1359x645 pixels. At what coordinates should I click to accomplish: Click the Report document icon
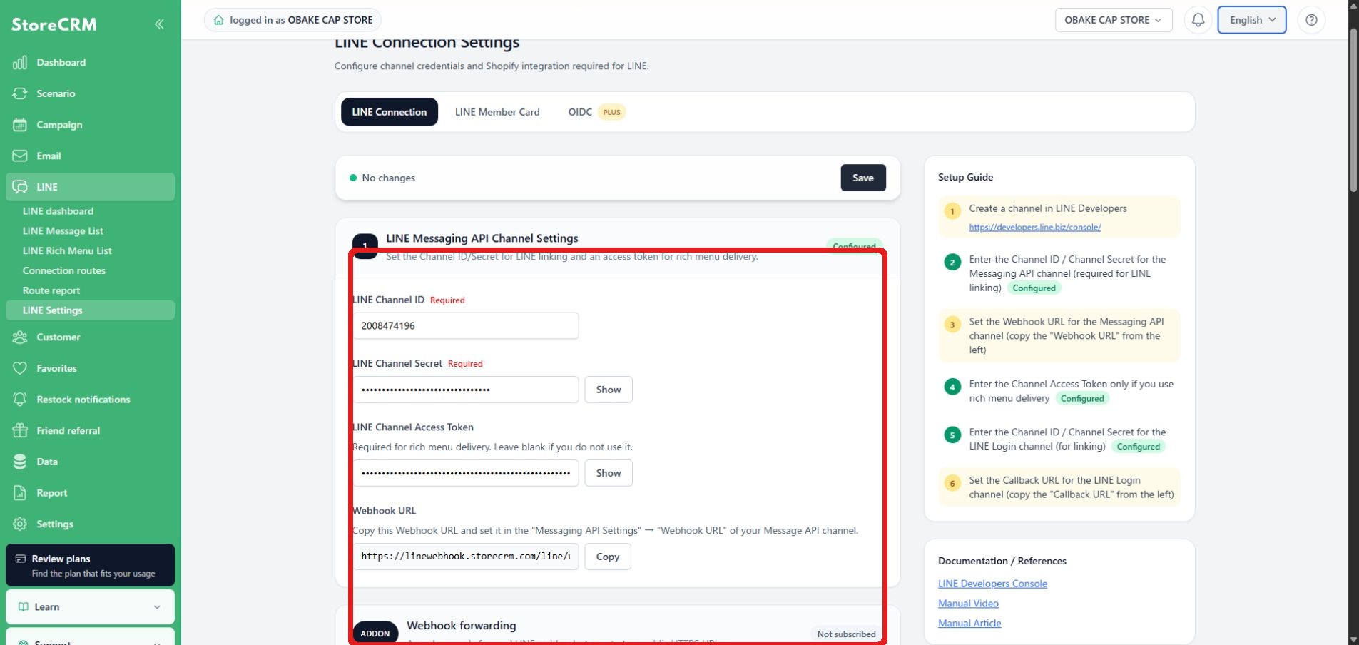pyautogui.click(x=20, y=493)
